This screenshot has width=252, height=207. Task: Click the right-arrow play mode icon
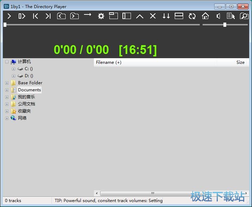click(88, 15)
